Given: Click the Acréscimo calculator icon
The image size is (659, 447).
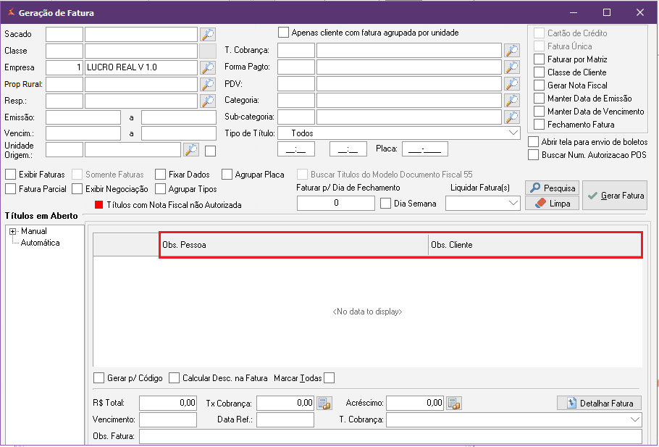Looking at the screenshot, I should coord(454,404).
